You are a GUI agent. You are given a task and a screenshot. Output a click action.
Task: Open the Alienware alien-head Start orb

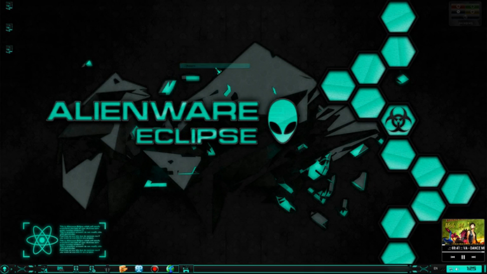pos(4,269)
